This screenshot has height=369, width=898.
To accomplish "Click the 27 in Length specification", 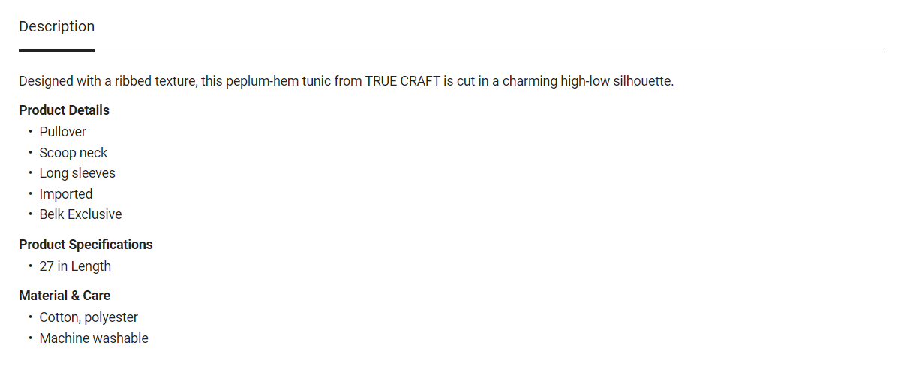I will click(x=75, y=266).
